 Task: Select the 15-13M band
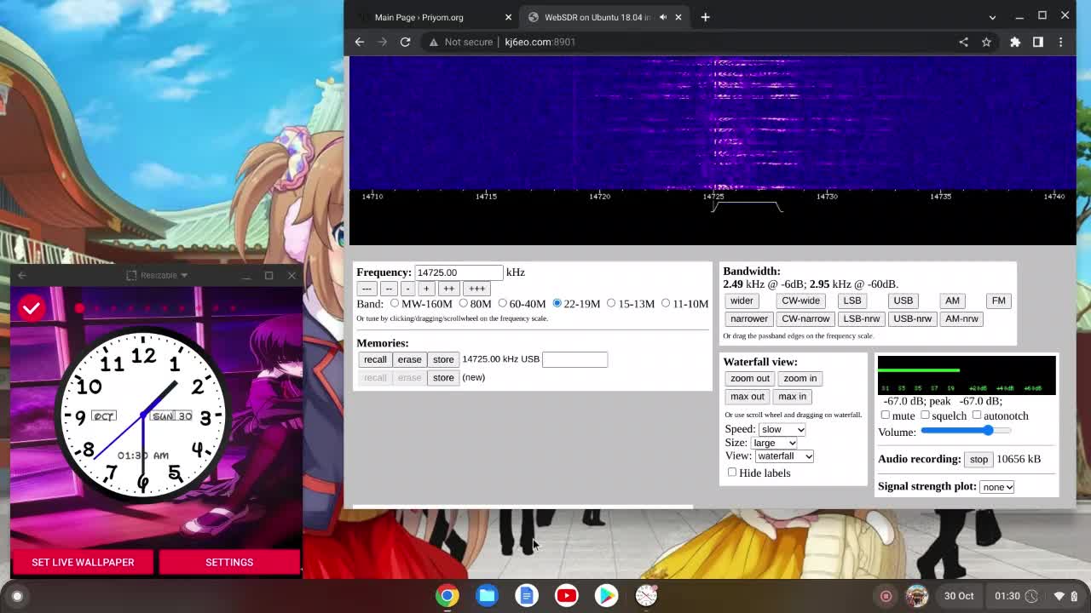tap(611, 303)
